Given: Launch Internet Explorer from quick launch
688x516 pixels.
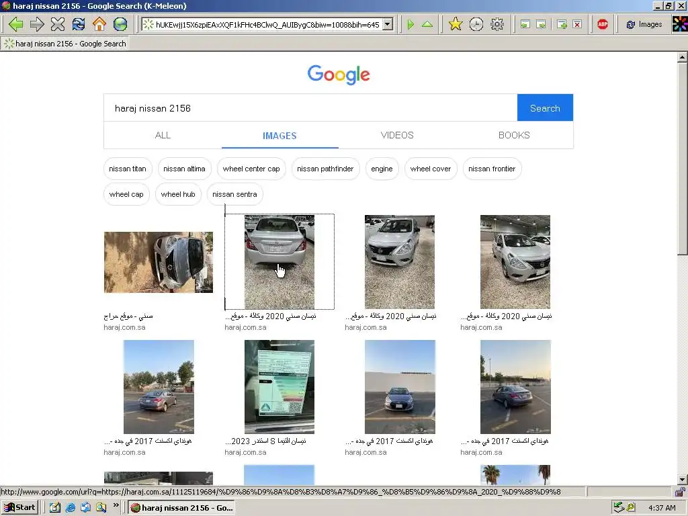Looking at the screenshot, I should tap(70, 508).
